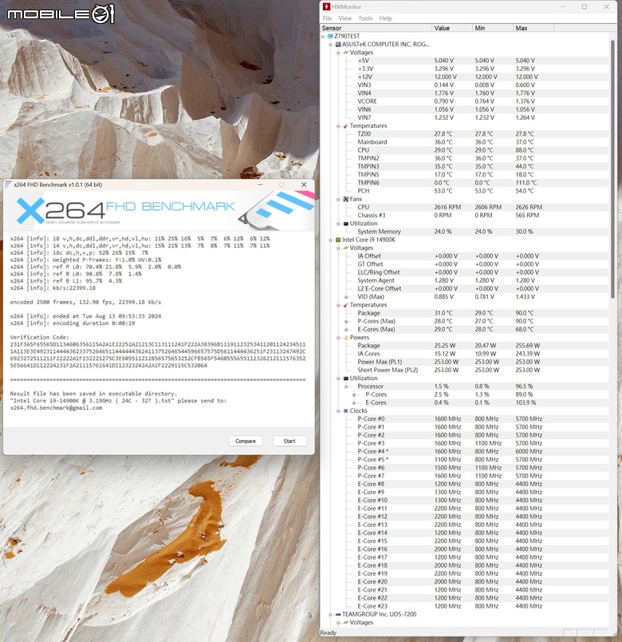Click the Clocks category icon
The image size is (622, 642).
click(x=346, y=410)
